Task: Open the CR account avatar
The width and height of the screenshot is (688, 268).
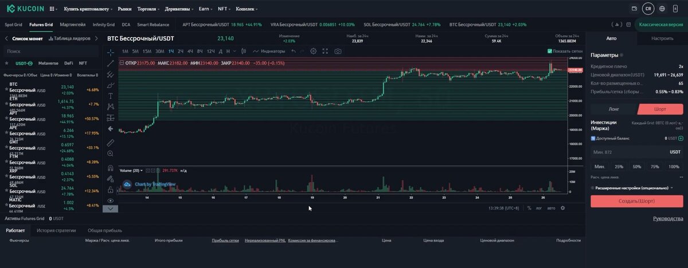Action: (648, 9)
